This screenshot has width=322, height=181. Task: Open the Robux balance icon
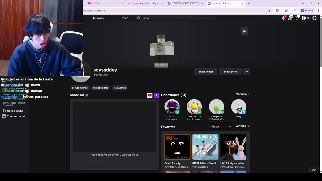coord(304,18)
